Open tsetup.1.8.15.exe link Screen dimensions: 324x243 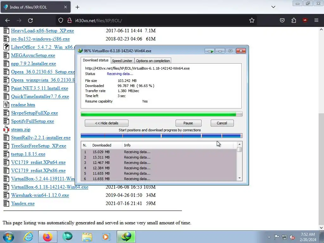point(28,154)
